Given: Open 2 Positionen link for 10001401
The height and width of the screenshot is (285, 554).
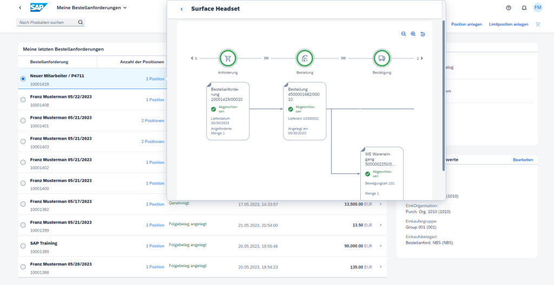Looking at the screenshot, I should pyautogui.click(x=153, y=120).
